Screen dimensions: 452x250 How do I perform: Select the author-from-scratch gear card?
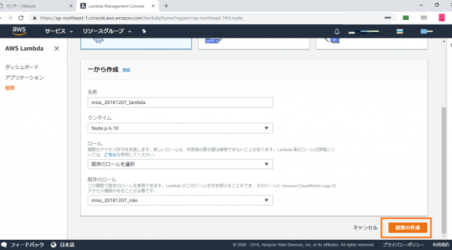pyautogui.click(x=136, y=43)
